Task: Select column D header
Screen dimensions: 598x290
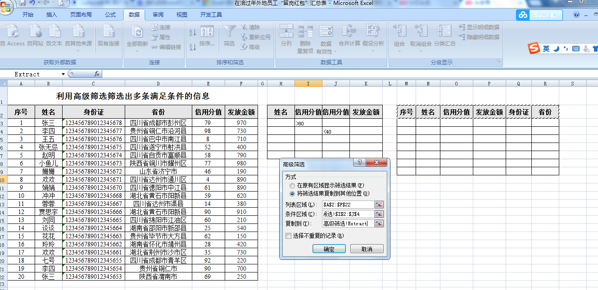Action: click(159, 84)
